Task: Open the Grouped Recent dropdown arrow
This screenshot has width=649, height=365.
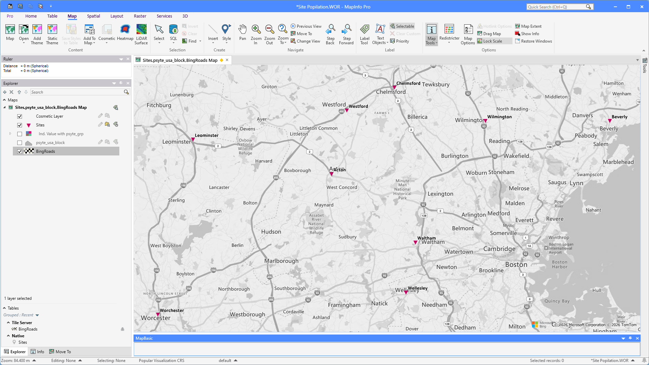Action: [37, 315]
